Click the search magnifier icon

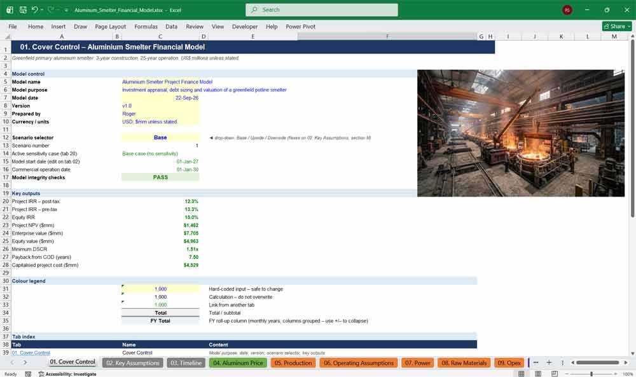254,10
